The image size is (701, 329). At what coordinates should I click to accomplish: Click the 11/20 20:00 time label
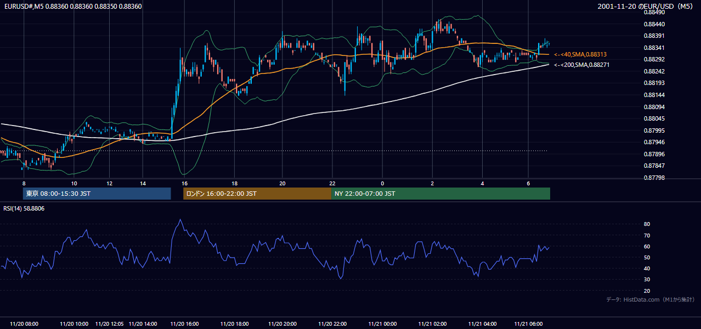282,324
